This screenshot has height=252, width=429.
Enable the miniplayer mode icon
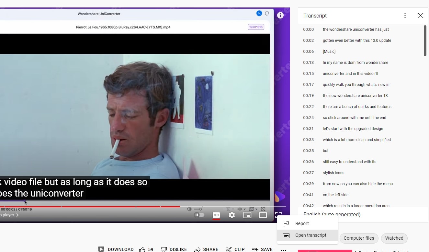click(247, 215)
